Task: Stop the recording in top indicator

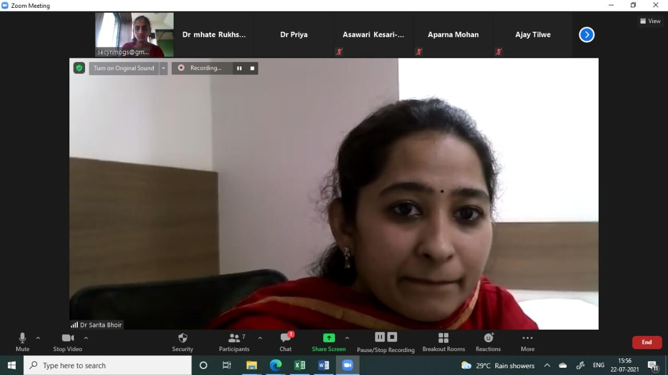Action: 252,68
